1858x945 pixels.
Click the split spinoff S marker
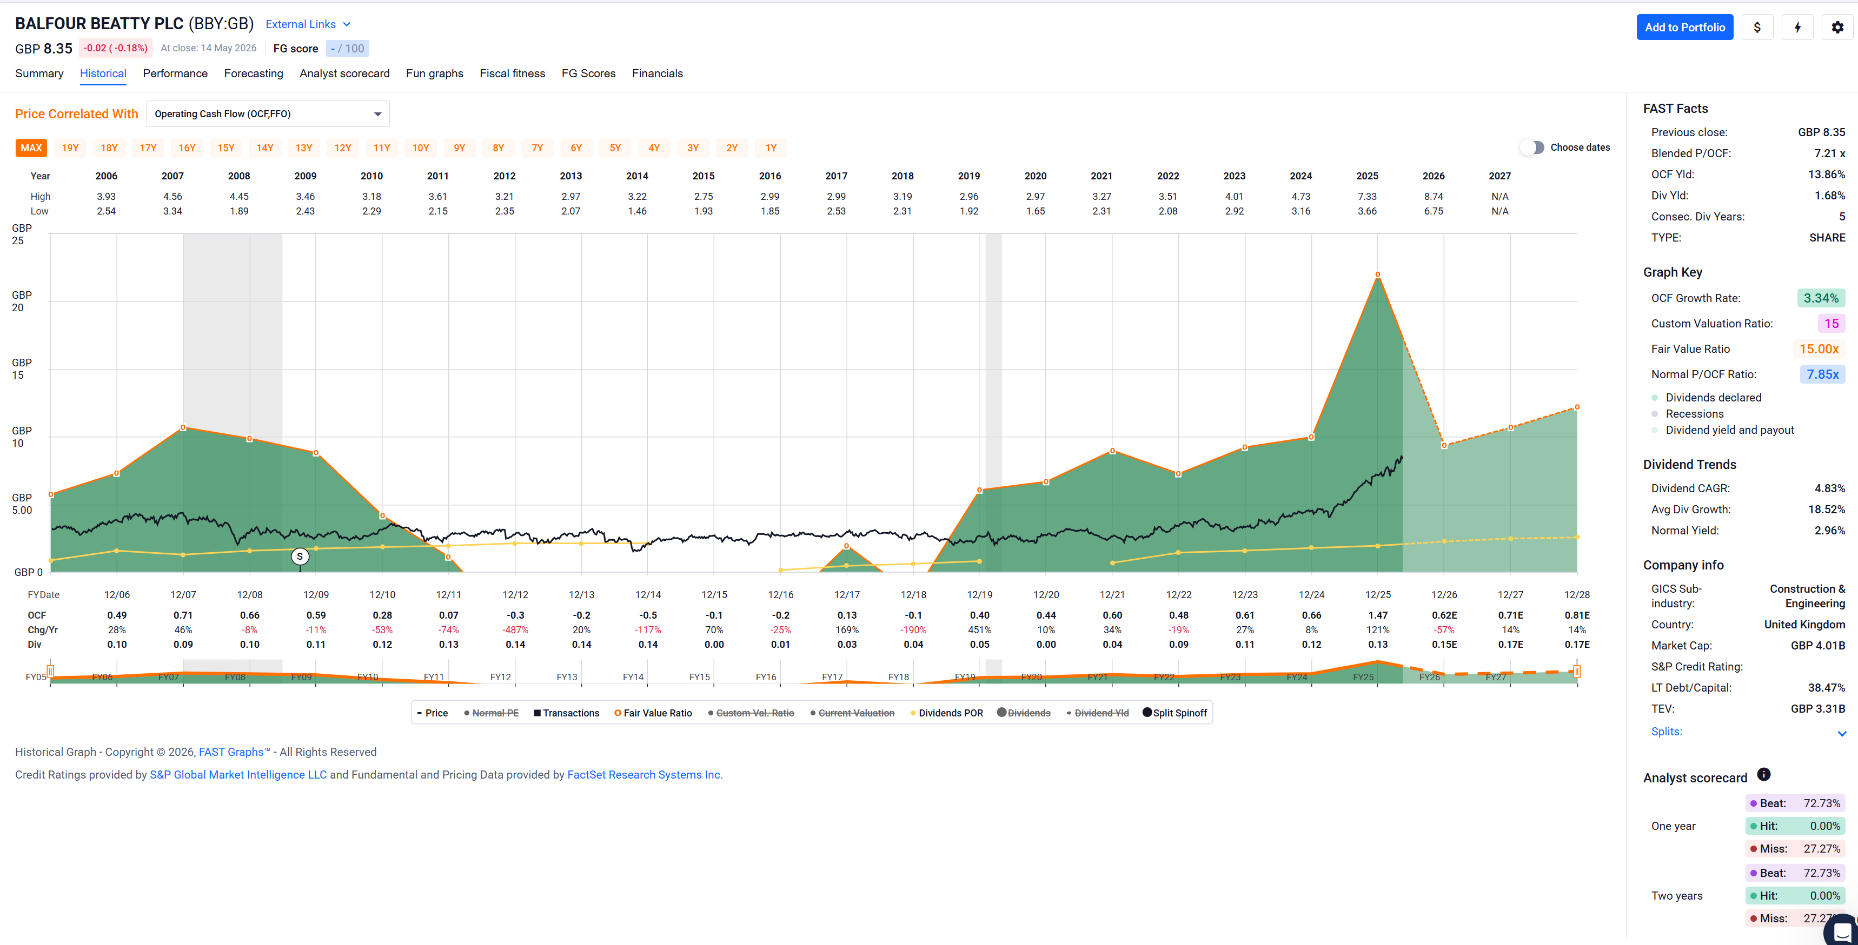[x=300, y=557]
